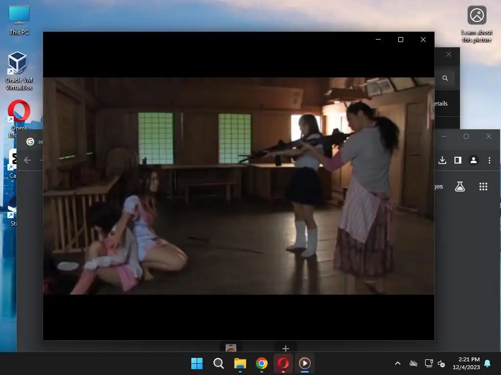Click the Windows Start button

click(197, 363)
